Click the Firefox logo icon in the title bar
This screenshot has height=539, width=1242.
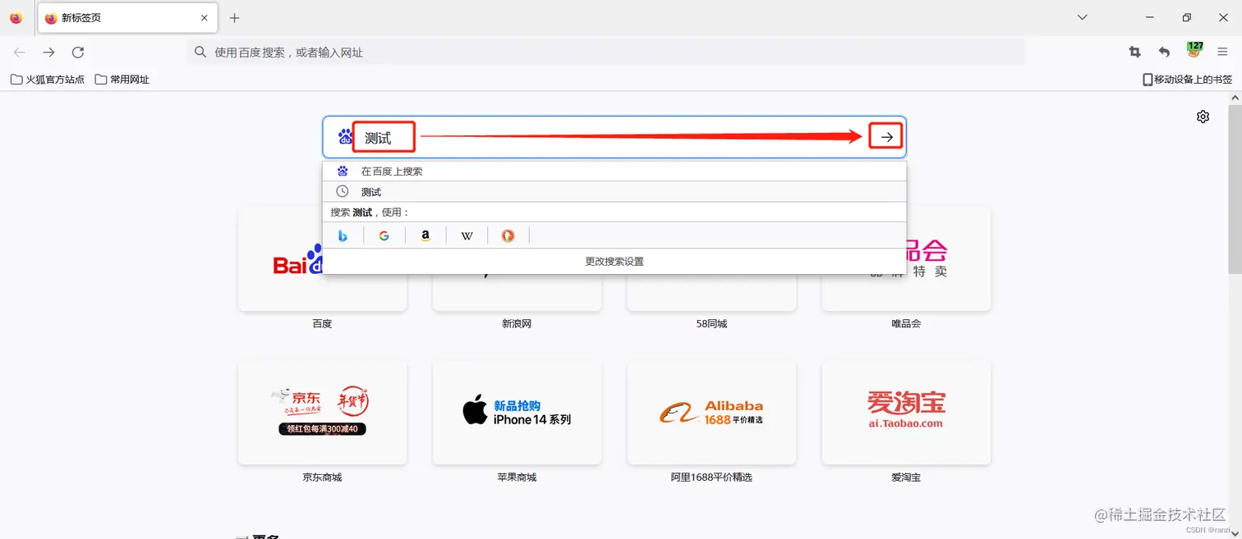pyautogui.click(x=16, y=18)
